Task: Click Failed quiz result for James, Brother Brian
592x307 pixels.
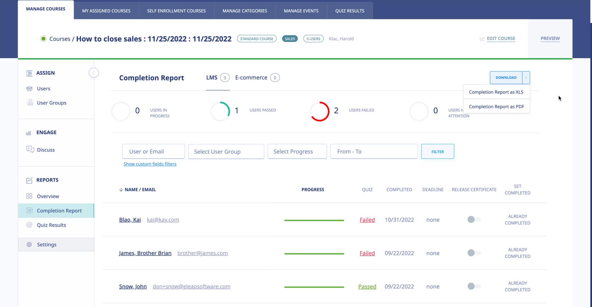Action: click(x=367, y=253)
